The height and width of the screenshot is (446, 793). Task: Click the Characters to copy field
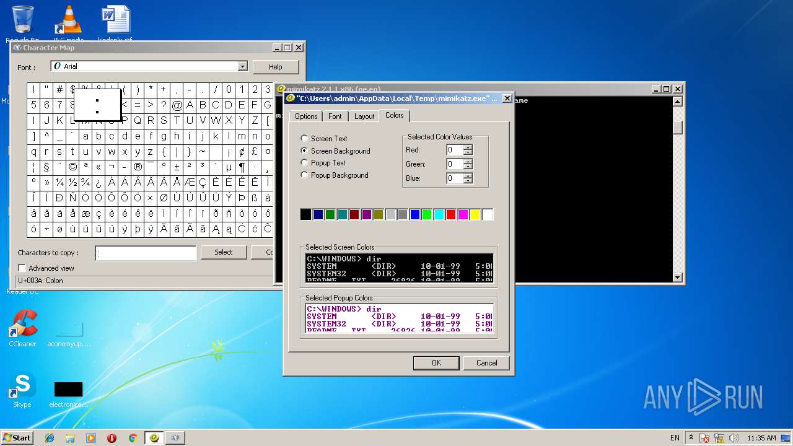click(146, 253)
